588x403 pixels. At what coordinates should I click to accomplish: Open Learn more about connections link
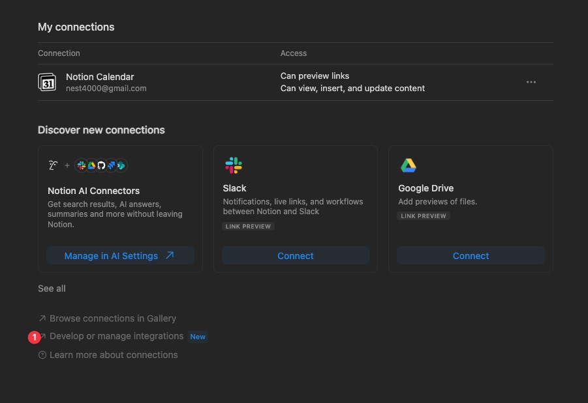pos(114,355)
